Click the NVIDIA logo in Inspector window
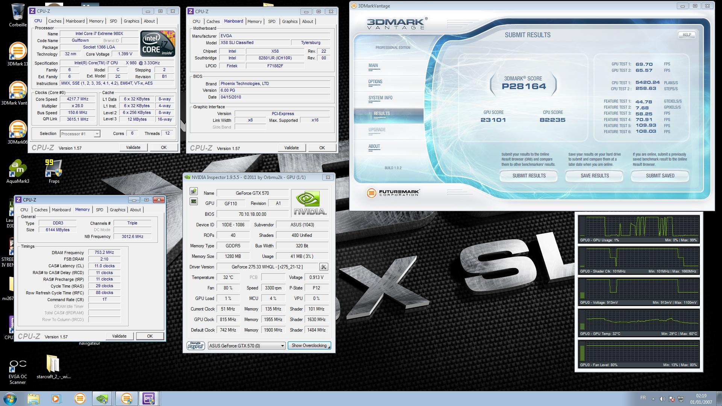The height and width of the screenshot is (406, 722). point(310,203)
